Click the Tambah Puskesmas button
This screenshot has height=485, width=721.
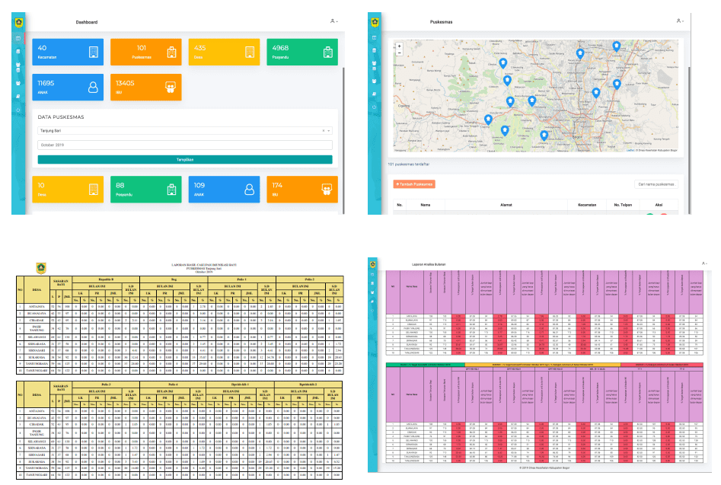(414, 184)
